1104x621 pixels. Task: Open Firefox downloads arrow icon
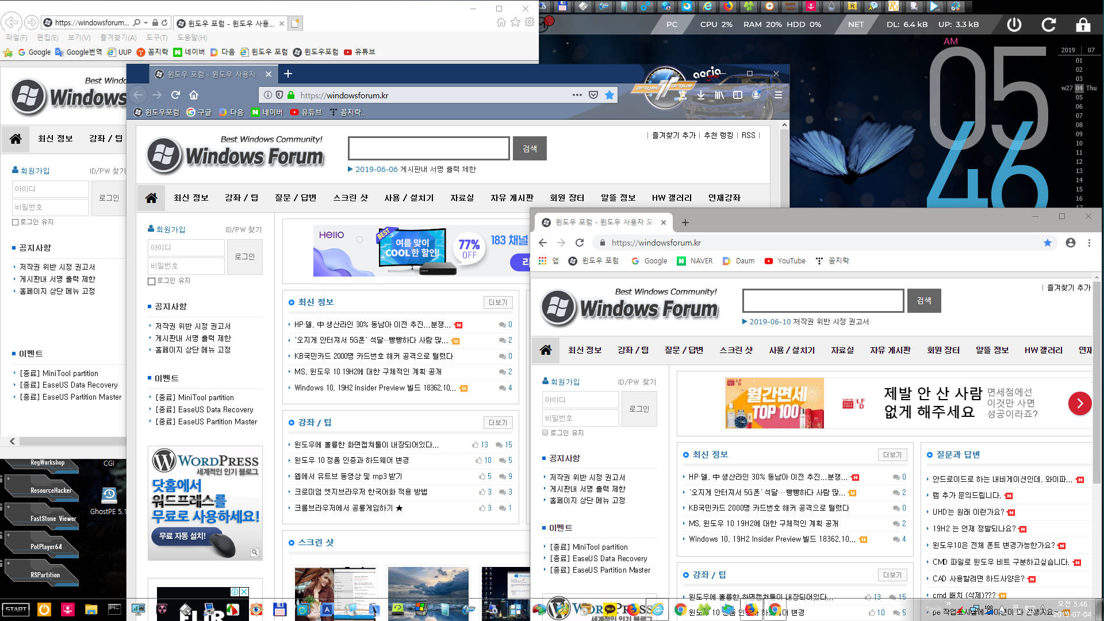click(x=701, y=95)
